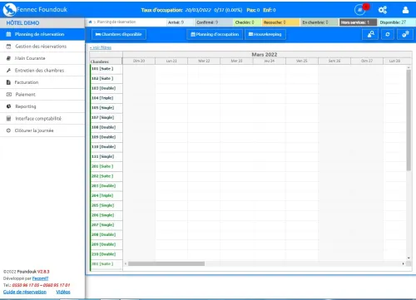Select room row 201 [Suite]

[106, 166]
